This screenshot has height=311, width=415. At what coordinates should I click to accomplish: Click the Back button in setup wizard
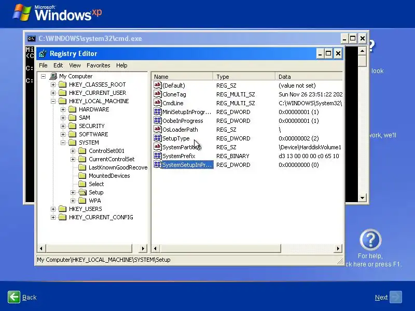22,297
